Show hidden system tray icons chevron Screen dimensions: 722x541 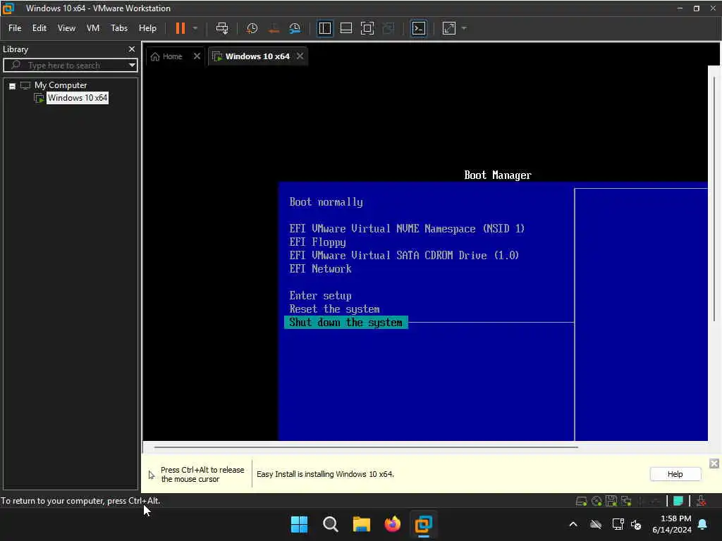pos(573,524)
